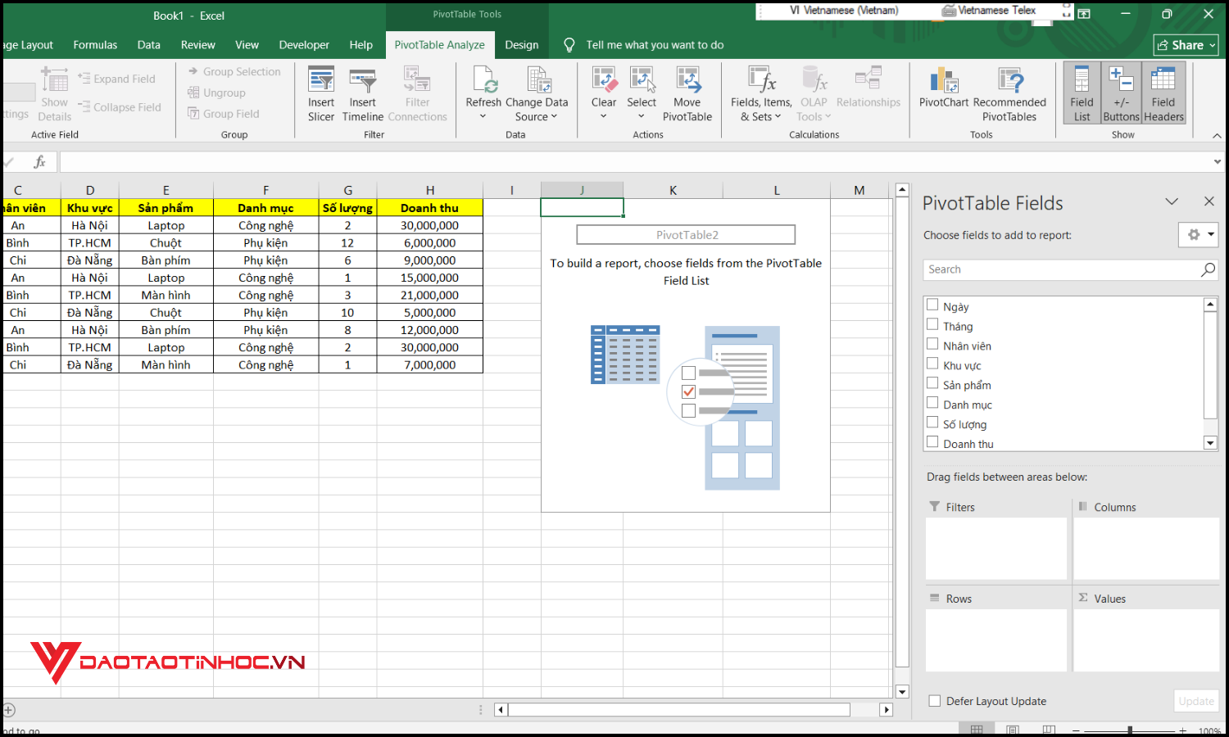Open the PivotTable Fields settings gear menu
Viewport: 1229px width, 737px height.
pyautogui.click(x=1197, y=234)
